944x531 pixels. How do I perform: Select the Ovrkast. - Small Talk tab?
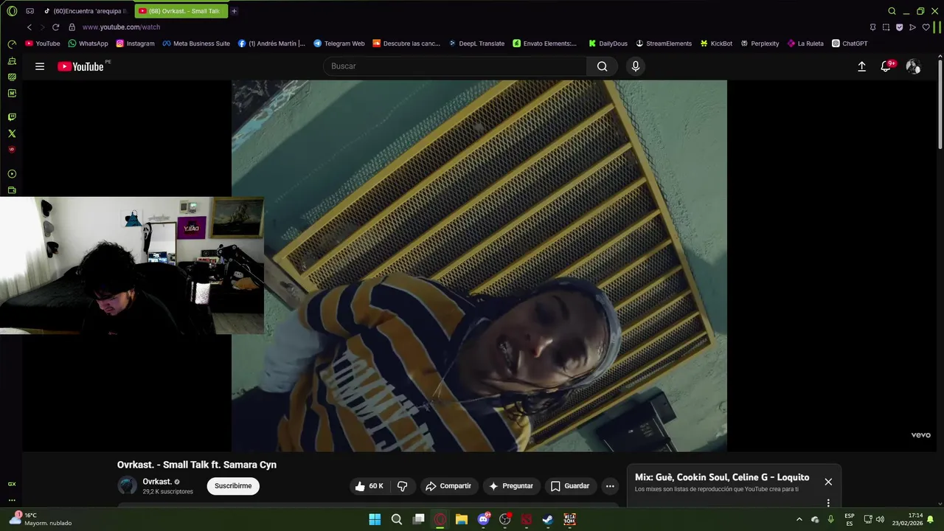coord(181,11)
